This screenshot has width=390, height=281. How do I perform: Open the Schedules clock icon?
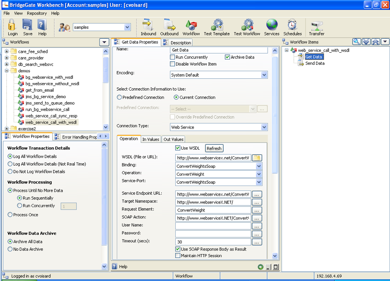[x=292, y=25]
